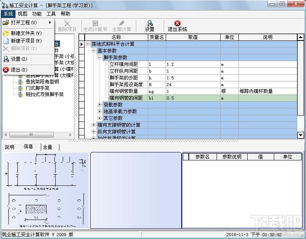The width and height of the screenshot is (306, 239).
Task: Open the 工具 menu
Action: pos(51,14)
